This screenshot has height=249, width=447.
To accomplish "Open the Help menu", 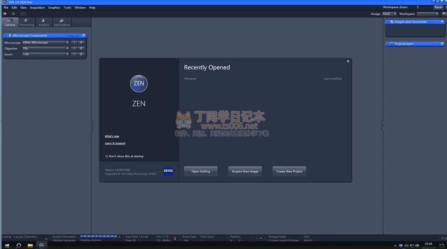I will click(92, 8).
